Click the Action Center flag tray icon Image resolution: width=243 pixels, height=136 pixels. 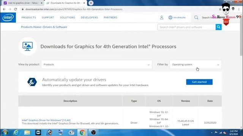coord(216,133)
